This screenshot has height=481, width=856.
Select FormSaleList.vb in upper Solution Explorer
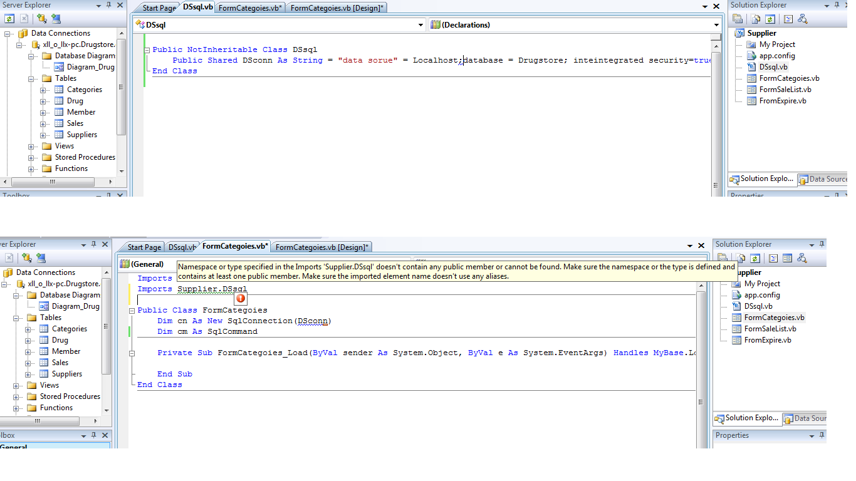779,90
